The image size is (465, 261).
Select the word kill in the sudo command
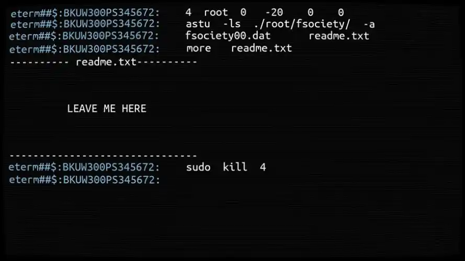point(235,167)
